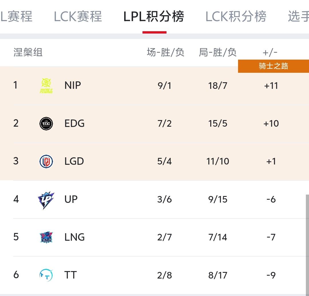Screen dimensions: 309x296
Task: Click the UP team logo
Action: (x=46, y=200)
